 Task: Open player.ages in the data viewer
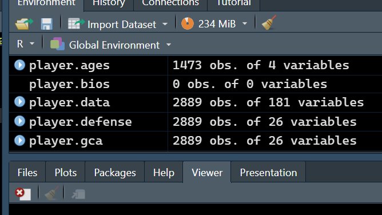pos(69,65)
